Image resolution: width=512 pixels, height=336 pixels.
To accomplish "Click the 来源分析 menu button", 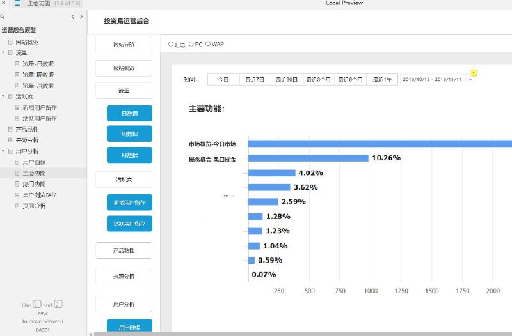I will pyautogui.click(x=124, y=276).
